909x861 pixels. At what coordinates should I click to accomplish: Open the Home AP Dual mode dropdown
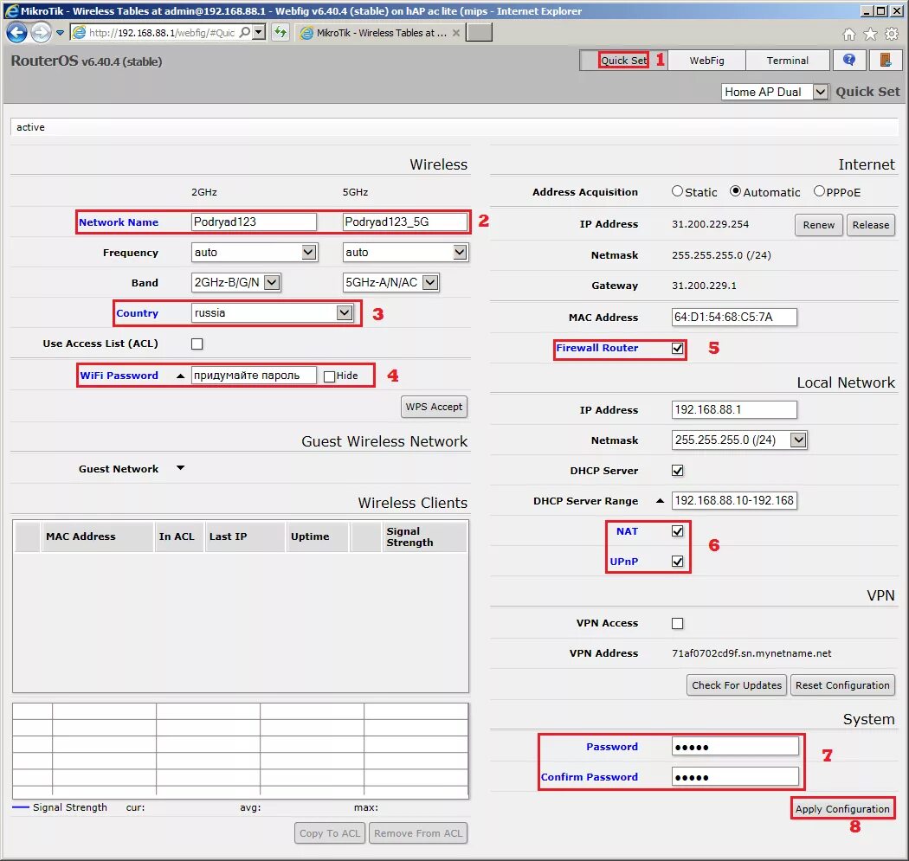pyautogui.click(x=774, y=92)
